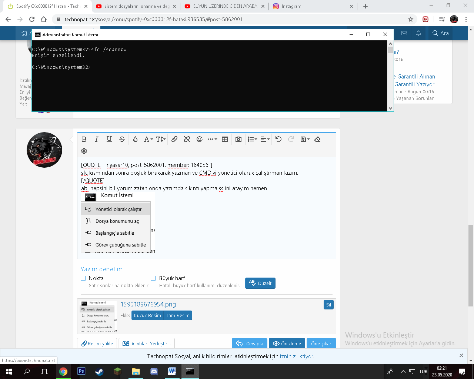
Task: Switch to the sistem dosyalarını onarma tab
Action: 136,6
